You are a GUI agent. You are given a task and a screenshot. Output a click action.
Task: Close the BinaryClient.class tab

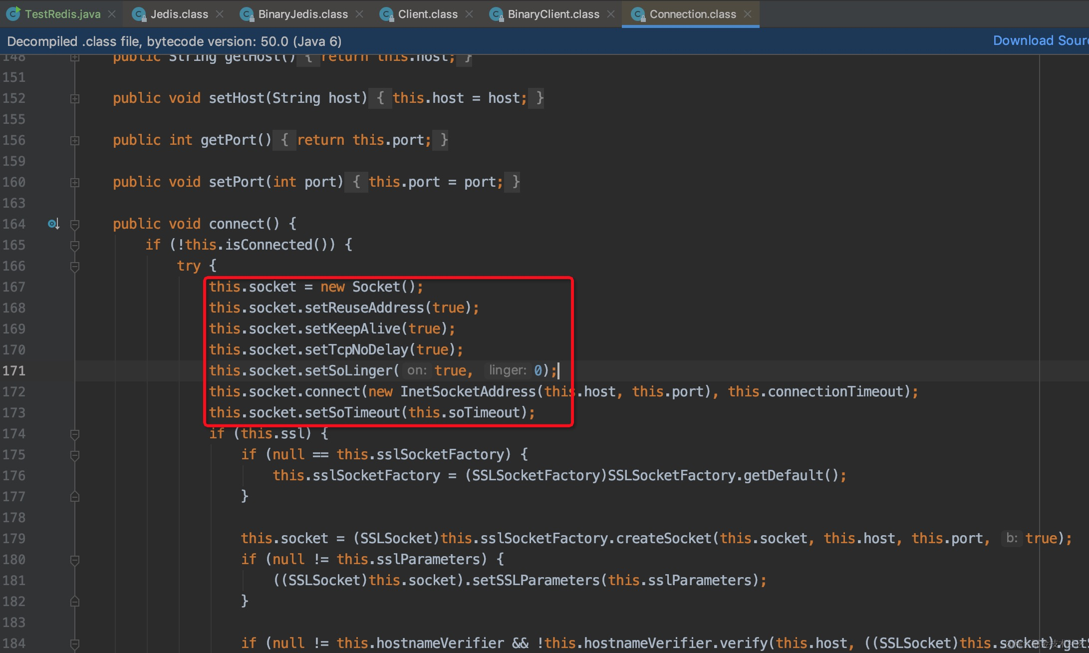click(x=611, y=14)
